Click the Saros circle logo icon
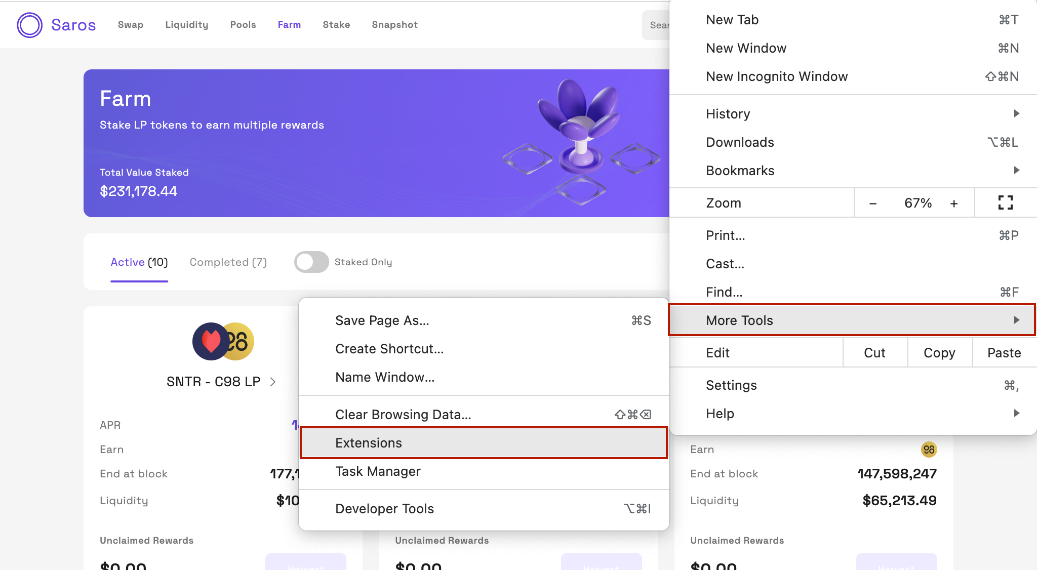The image size is (1037, 570). tap(29, 25)
